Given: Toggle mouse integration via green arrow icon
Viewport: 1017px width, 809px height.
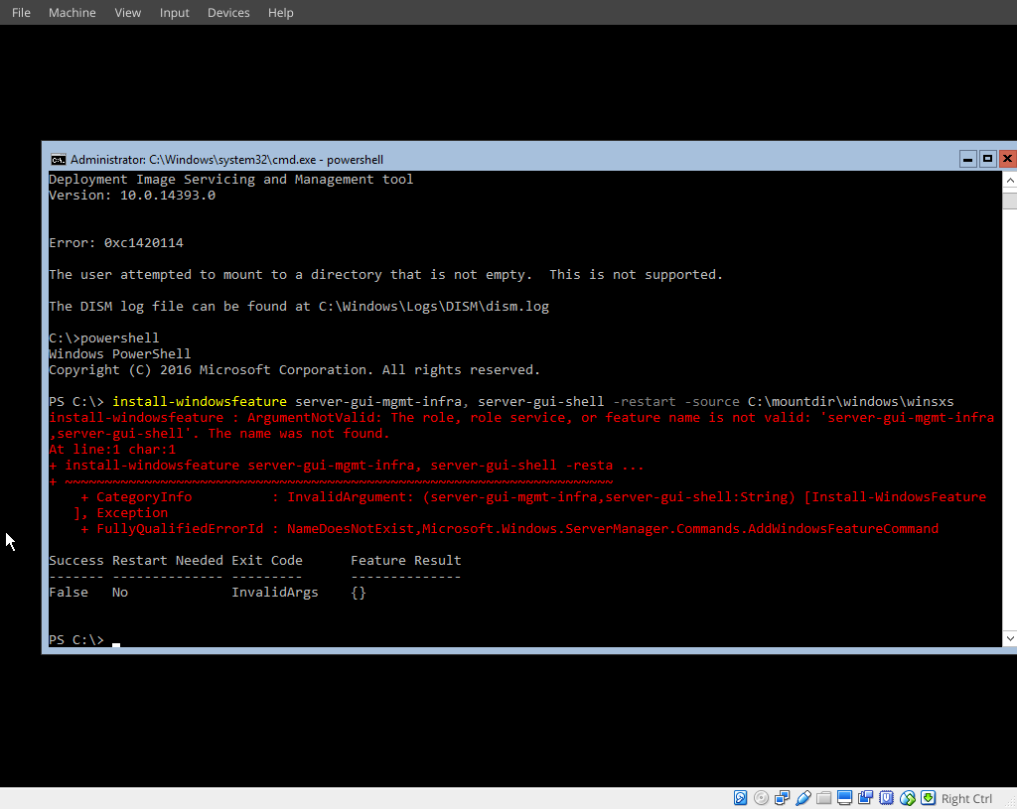Looking at the screenshot, I should 929,797.
